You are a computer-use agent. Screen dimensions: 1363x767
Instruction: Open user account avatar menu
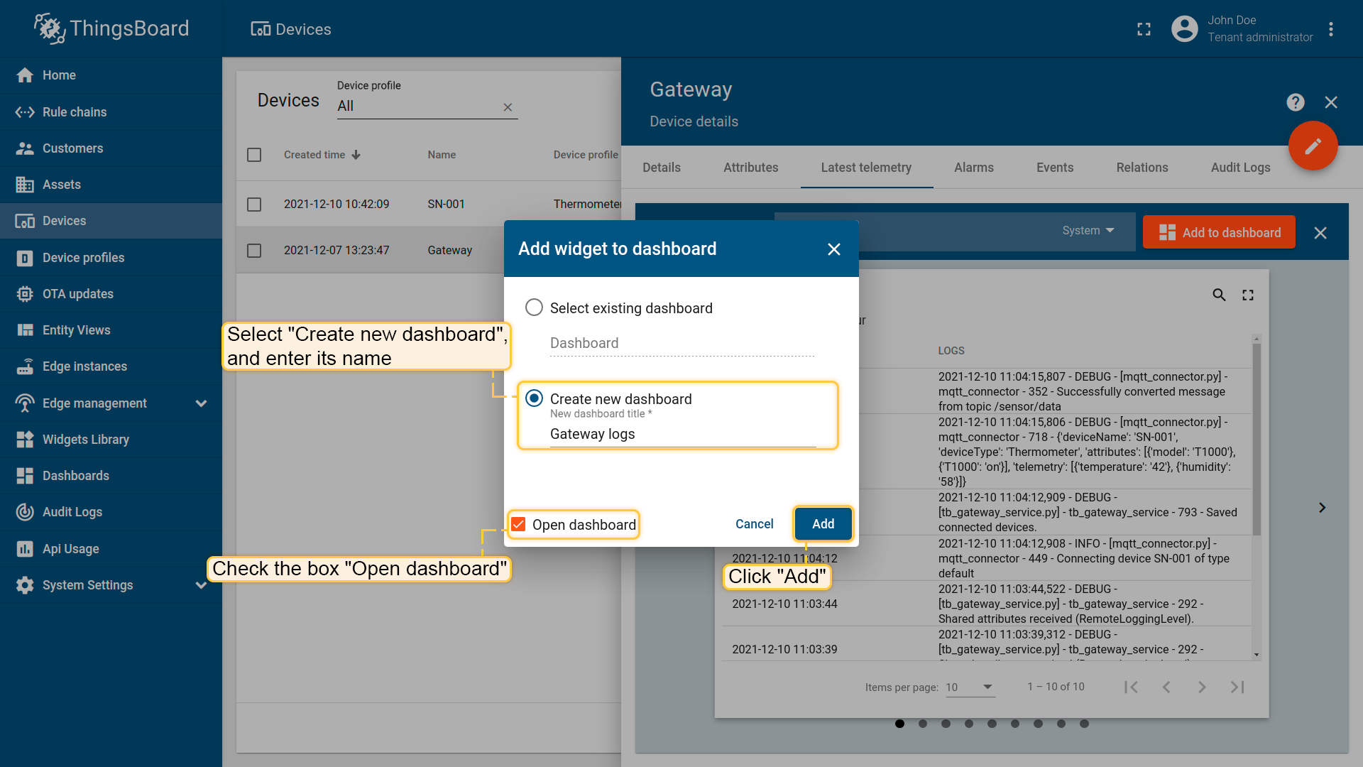point(1184,29)
